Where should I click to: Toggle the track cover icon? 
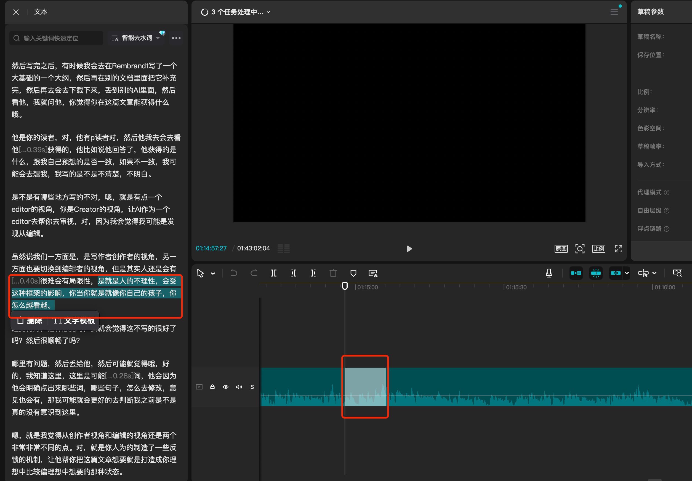pos(199,387)
